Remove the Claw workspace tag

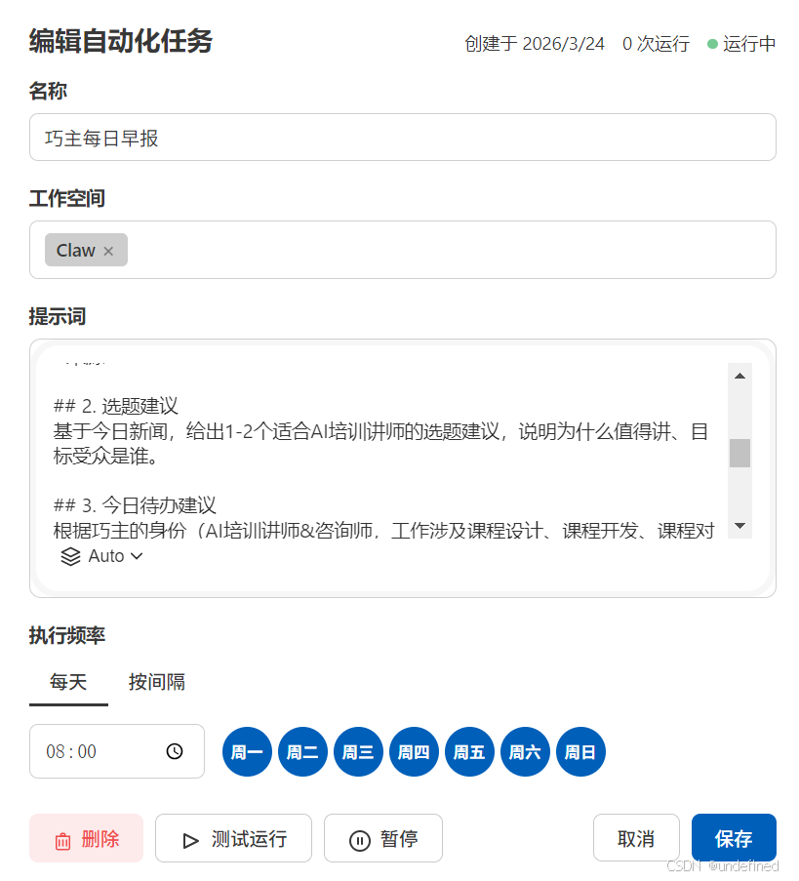[108, 251]
